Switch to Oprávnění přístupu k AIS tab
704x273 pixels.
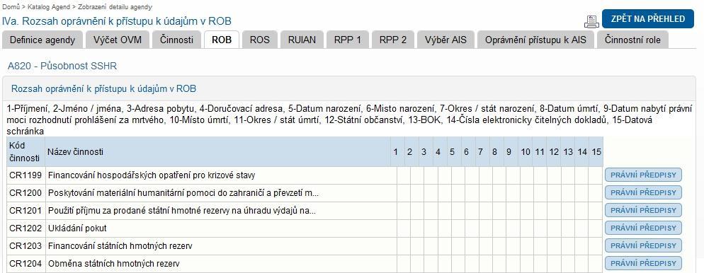[x=535, y=40]
